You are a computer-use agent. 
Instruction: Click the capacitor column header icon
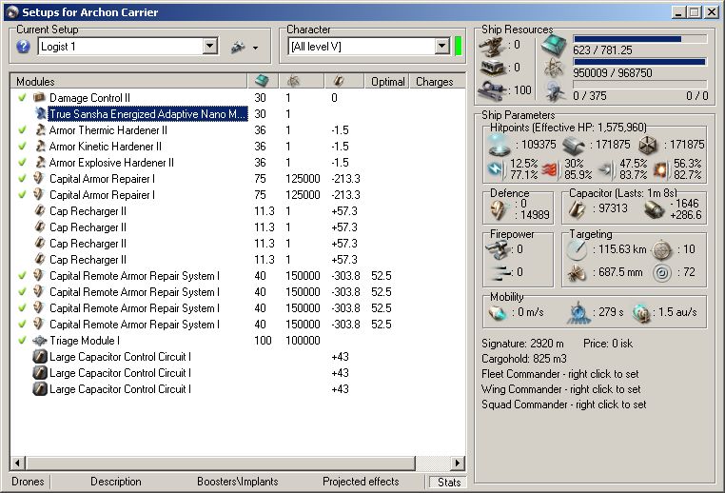click(340, 82)
